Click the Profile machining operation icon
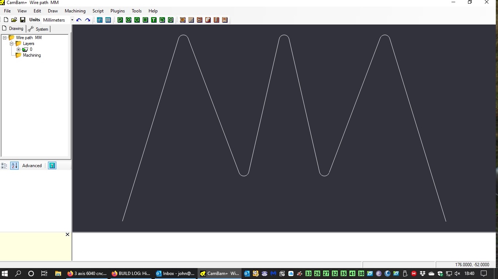Screen dimensions: 498x279 [x=183, y=20]
